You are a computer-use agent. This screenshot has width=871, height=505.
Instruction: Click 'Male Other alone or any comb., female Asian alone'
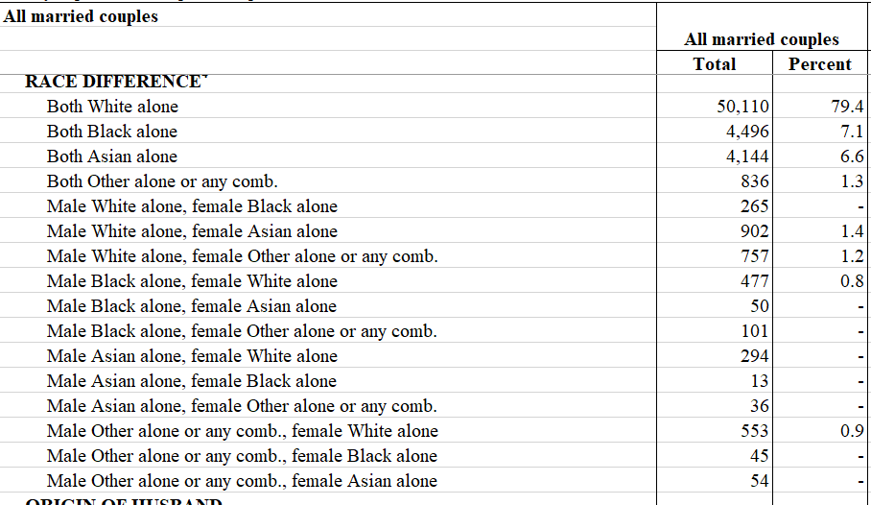click(x=242, y=481)
